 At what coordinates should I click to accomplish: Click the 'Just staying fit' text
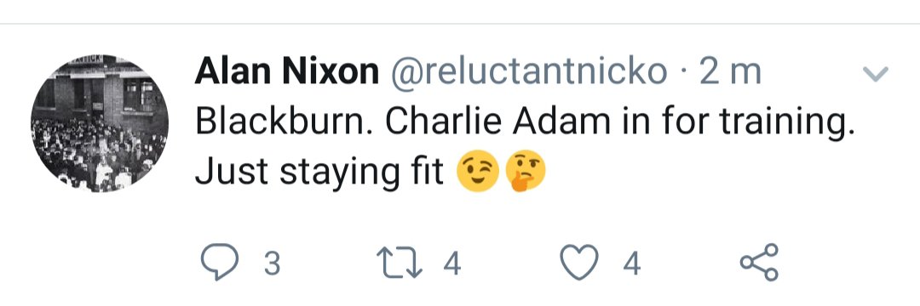click(x=319, y=172)
